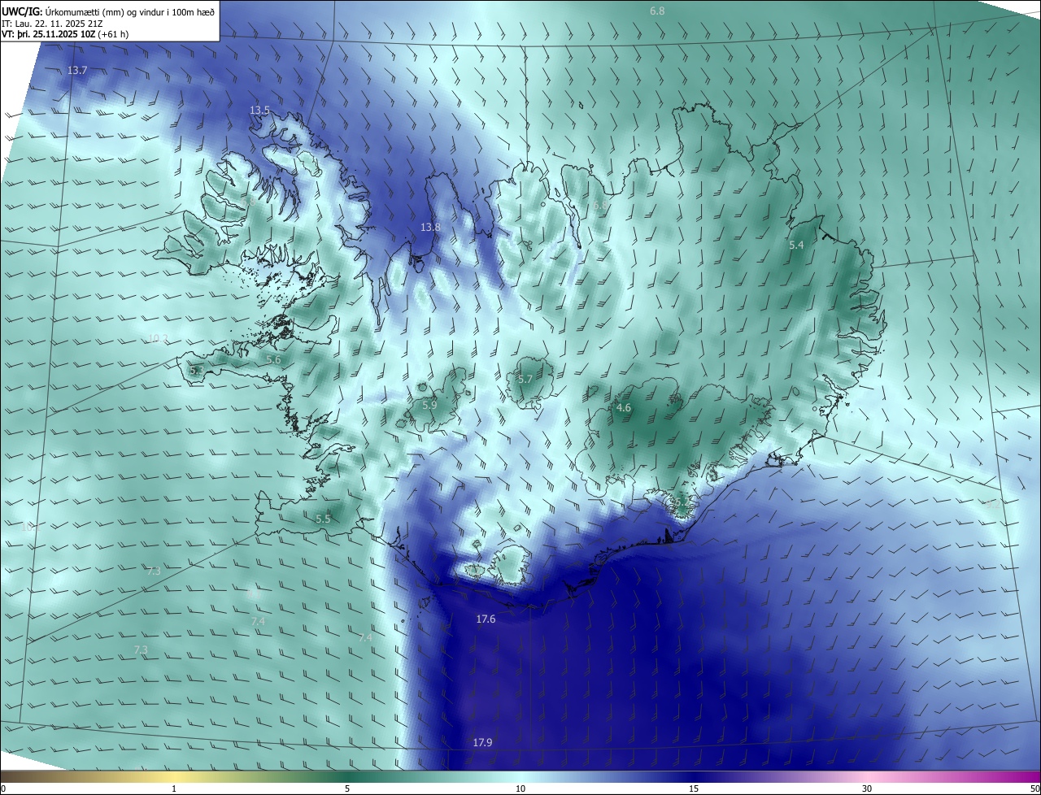Click the 50 tick on the color scale
1041x795 pixels.
[1034, 789]
